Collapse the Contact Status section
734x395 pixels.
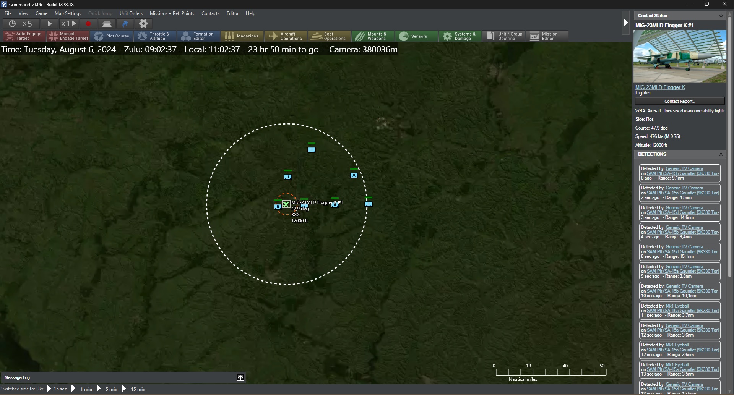pyautogui.click(x=721, y=16)
